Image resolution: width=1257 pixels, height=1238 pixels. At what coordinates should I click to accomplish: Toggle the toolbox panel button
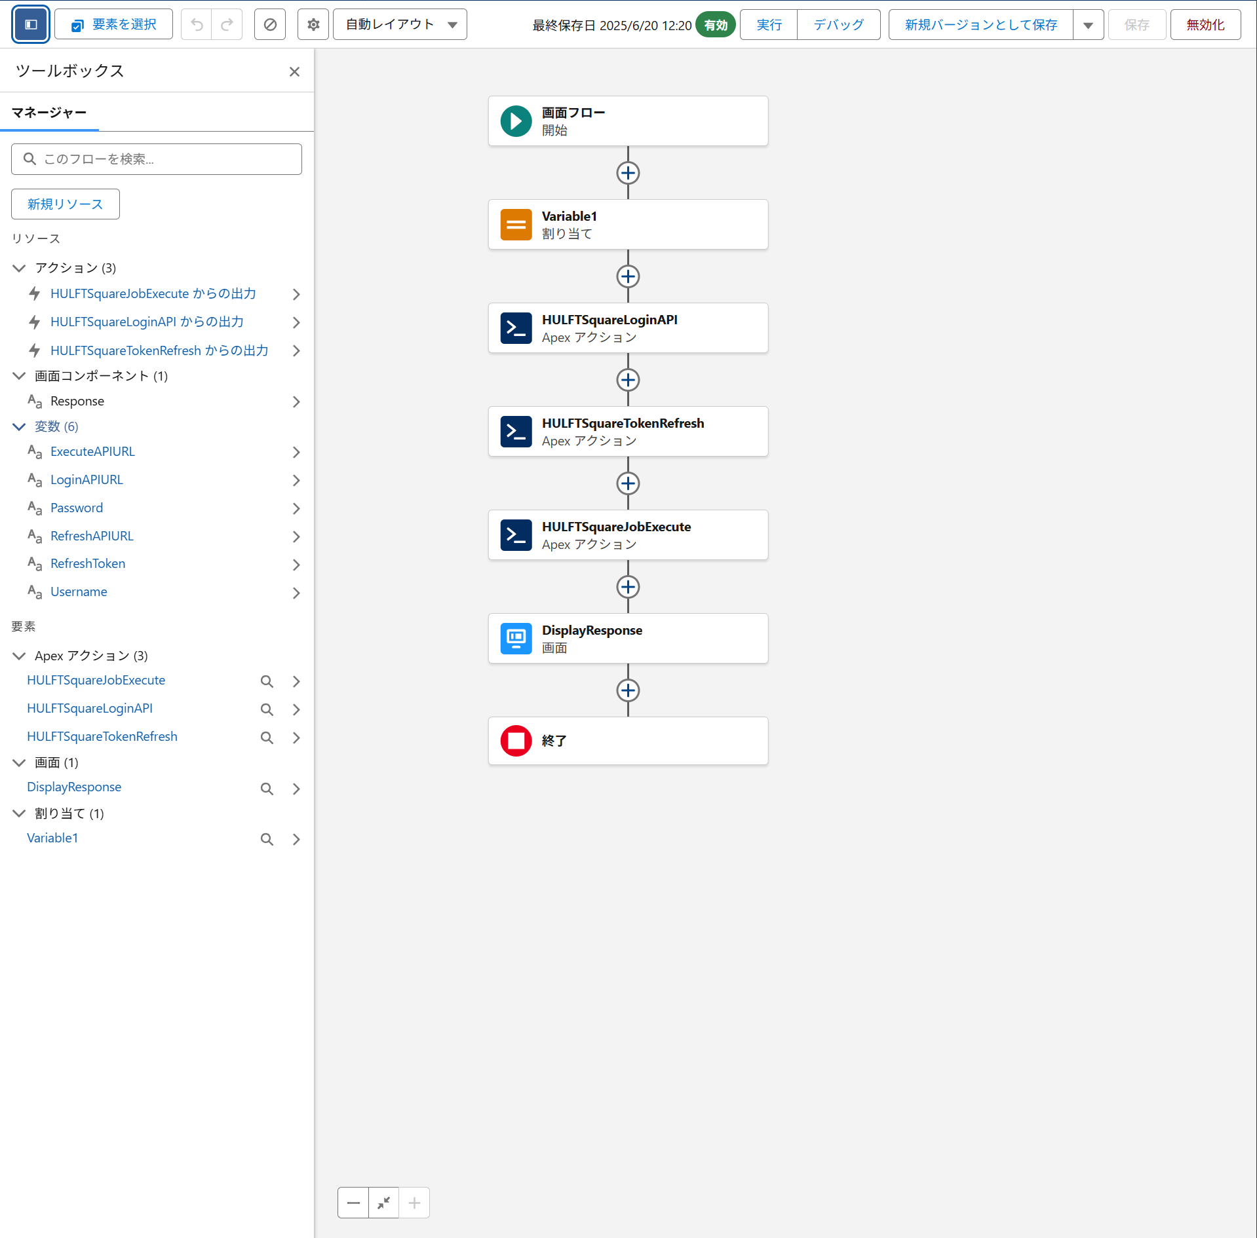[x=31, y=25]
